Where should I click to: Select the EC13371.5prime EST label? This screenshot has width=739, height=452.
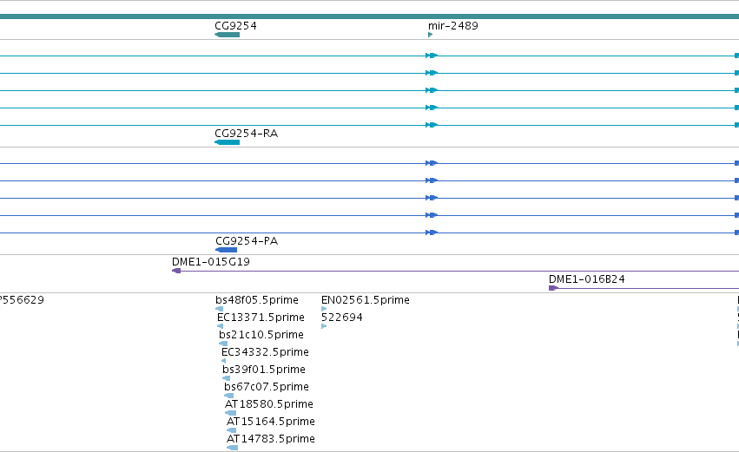(261, 318)
